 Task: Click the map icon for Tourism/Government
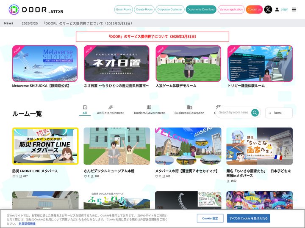149,107
